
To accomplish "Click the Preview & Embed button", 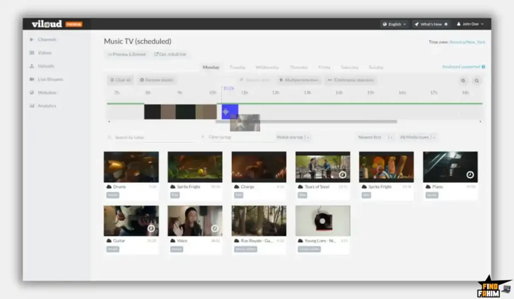I will (x=126, y=54).
